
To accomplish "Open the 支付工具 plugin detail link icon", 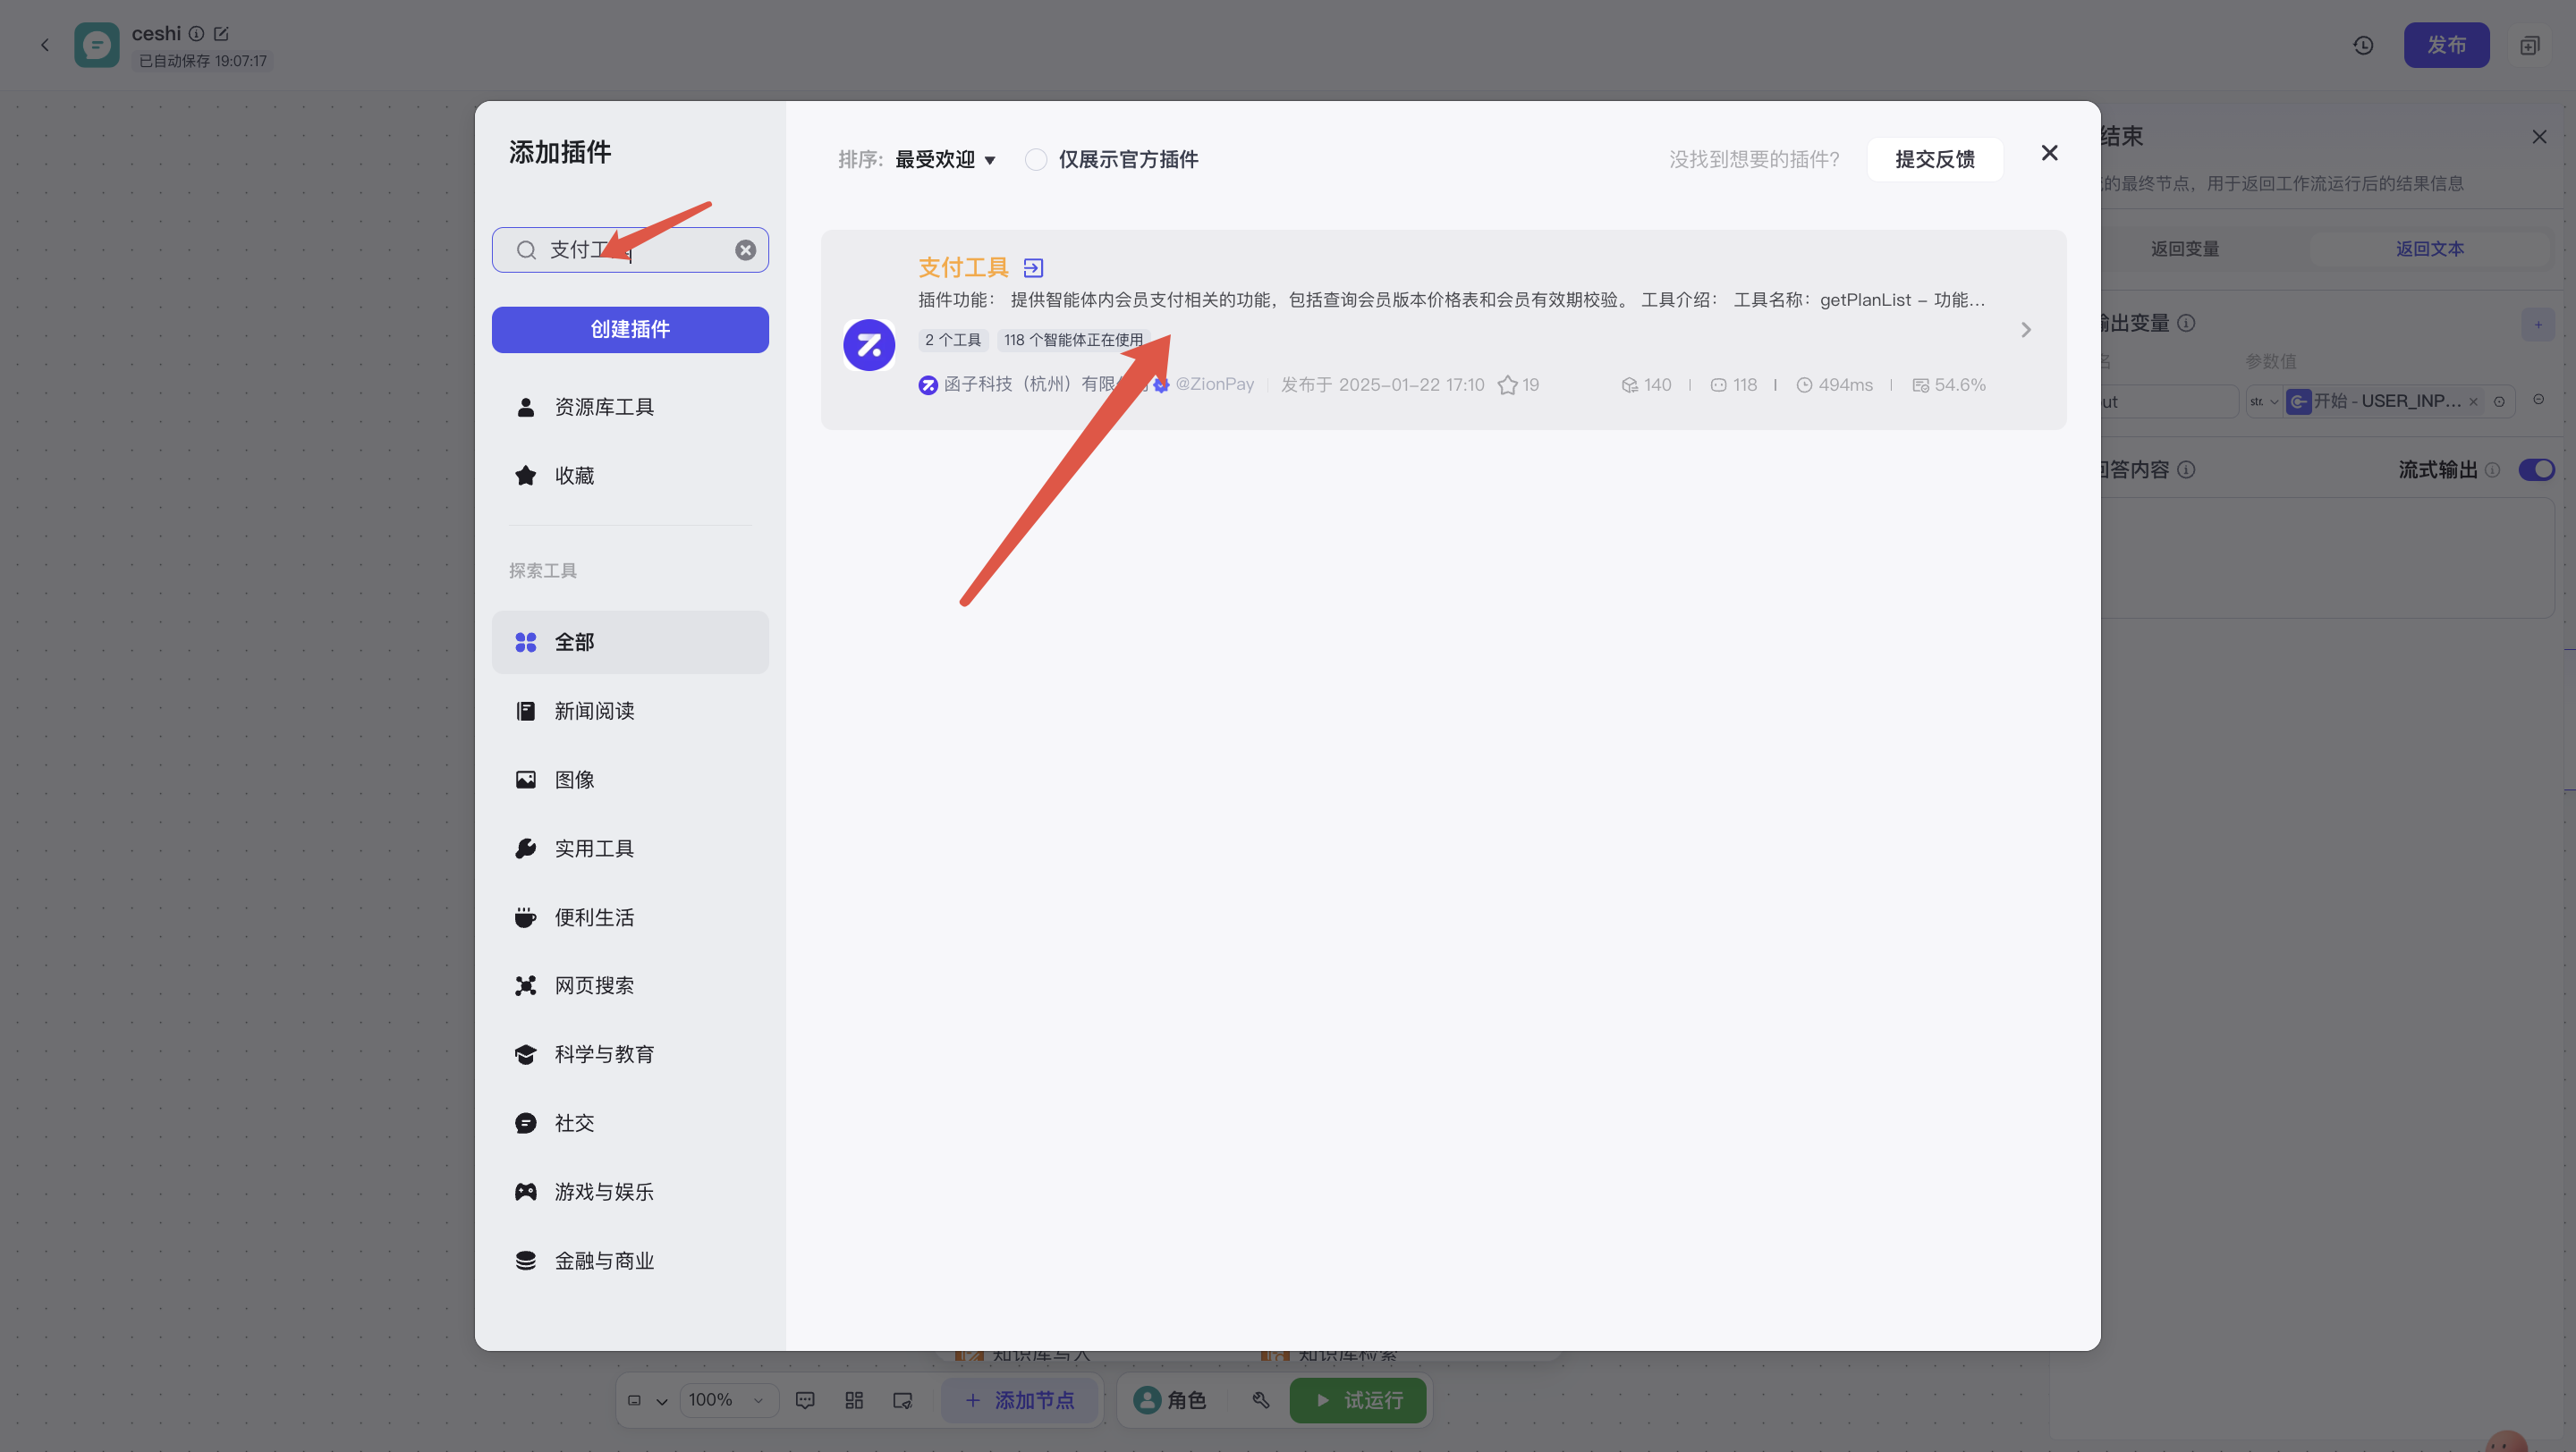I will [1033, 268].
